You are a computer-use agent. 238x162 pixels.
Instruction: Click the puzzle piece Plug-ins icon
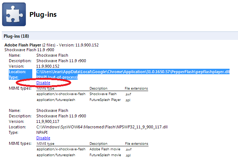pos(14,14)
